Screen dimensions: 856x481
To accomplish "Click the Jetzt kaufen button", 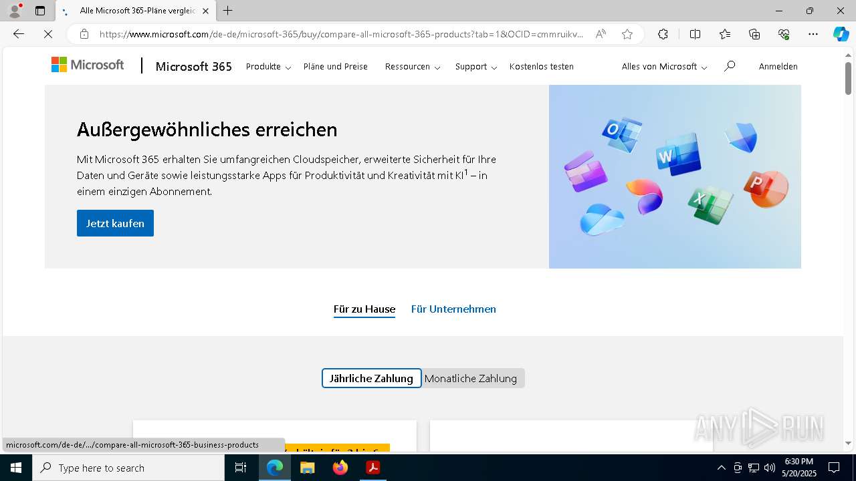I will click(115, 223).
